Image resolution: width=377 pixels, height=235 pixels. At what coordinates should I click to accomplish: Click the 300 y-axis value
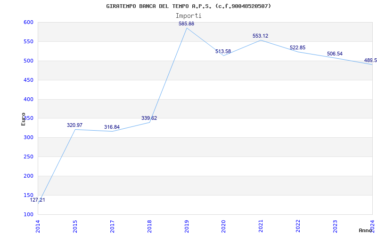click(x=28, y=138)
